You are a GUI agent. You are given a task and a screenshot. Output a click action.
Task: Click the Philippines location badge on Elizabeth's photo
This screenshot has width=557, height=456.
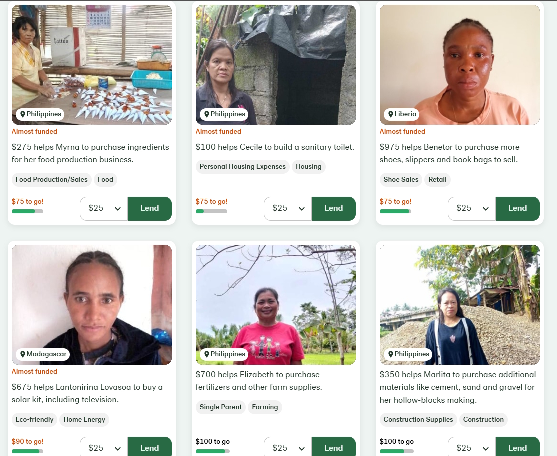coord(224,354)
